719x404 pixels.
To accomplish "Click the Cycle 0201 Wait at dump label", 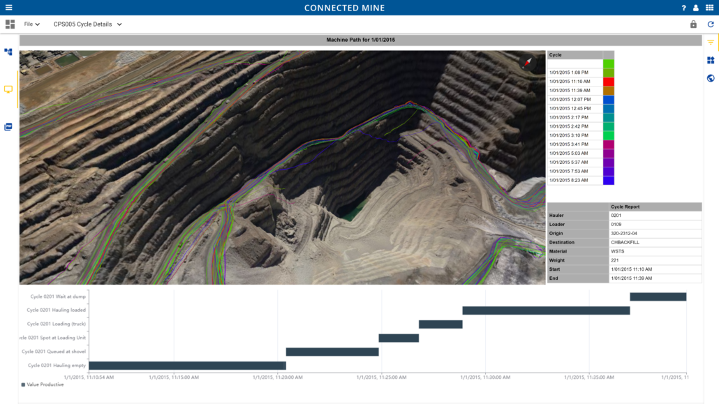I will 58,297.
